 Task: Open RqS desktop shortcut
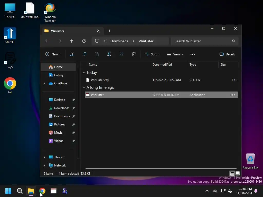tap(10, 61)
